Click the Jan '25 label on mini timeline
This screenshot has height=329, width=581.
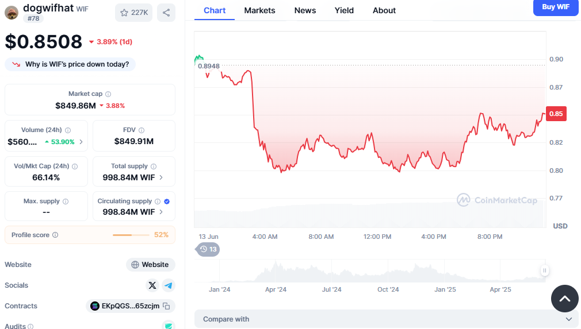445,289
